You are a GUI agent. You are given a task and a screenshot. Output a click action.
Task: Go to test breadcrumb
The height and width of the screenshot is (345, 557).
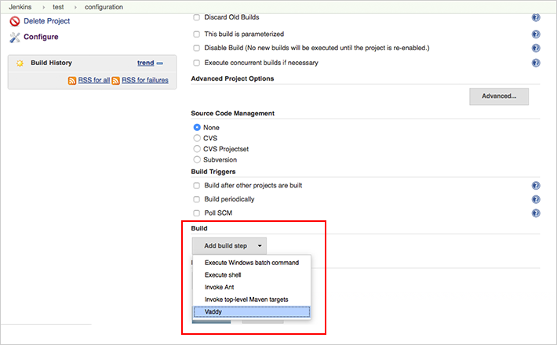click(58, 7)
